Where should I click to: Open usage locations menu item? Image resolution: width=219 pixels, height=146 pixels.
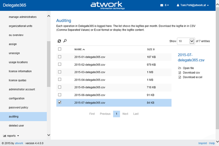click(18, 62)
